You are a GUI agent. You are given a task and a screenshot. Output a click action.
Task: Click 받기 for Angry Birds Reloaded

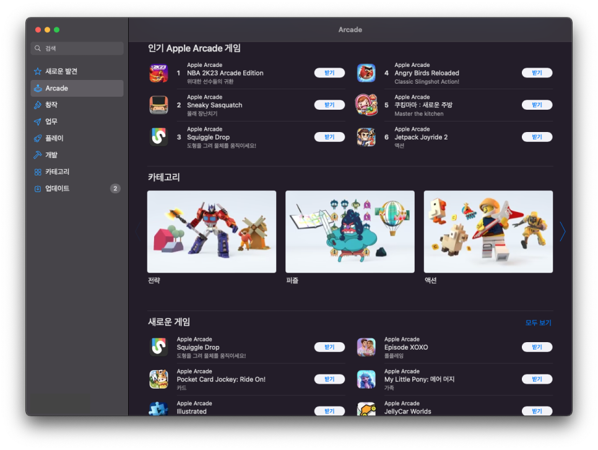537,73
